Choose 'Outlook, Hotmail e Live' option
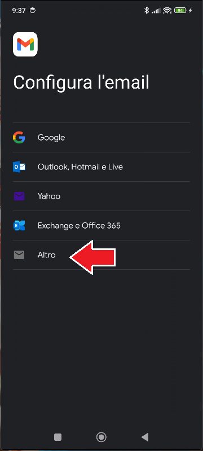 80,167
